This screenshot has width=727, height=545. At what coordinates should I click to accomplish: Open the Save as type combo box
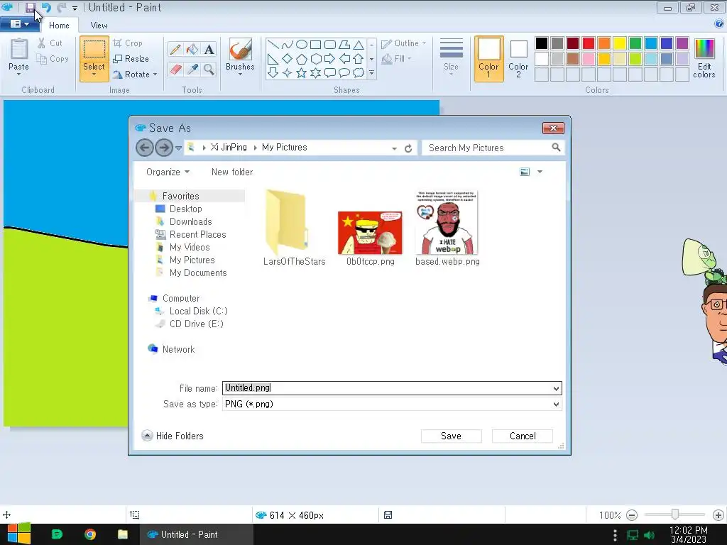pyautogui.click(x=392, y=404)
